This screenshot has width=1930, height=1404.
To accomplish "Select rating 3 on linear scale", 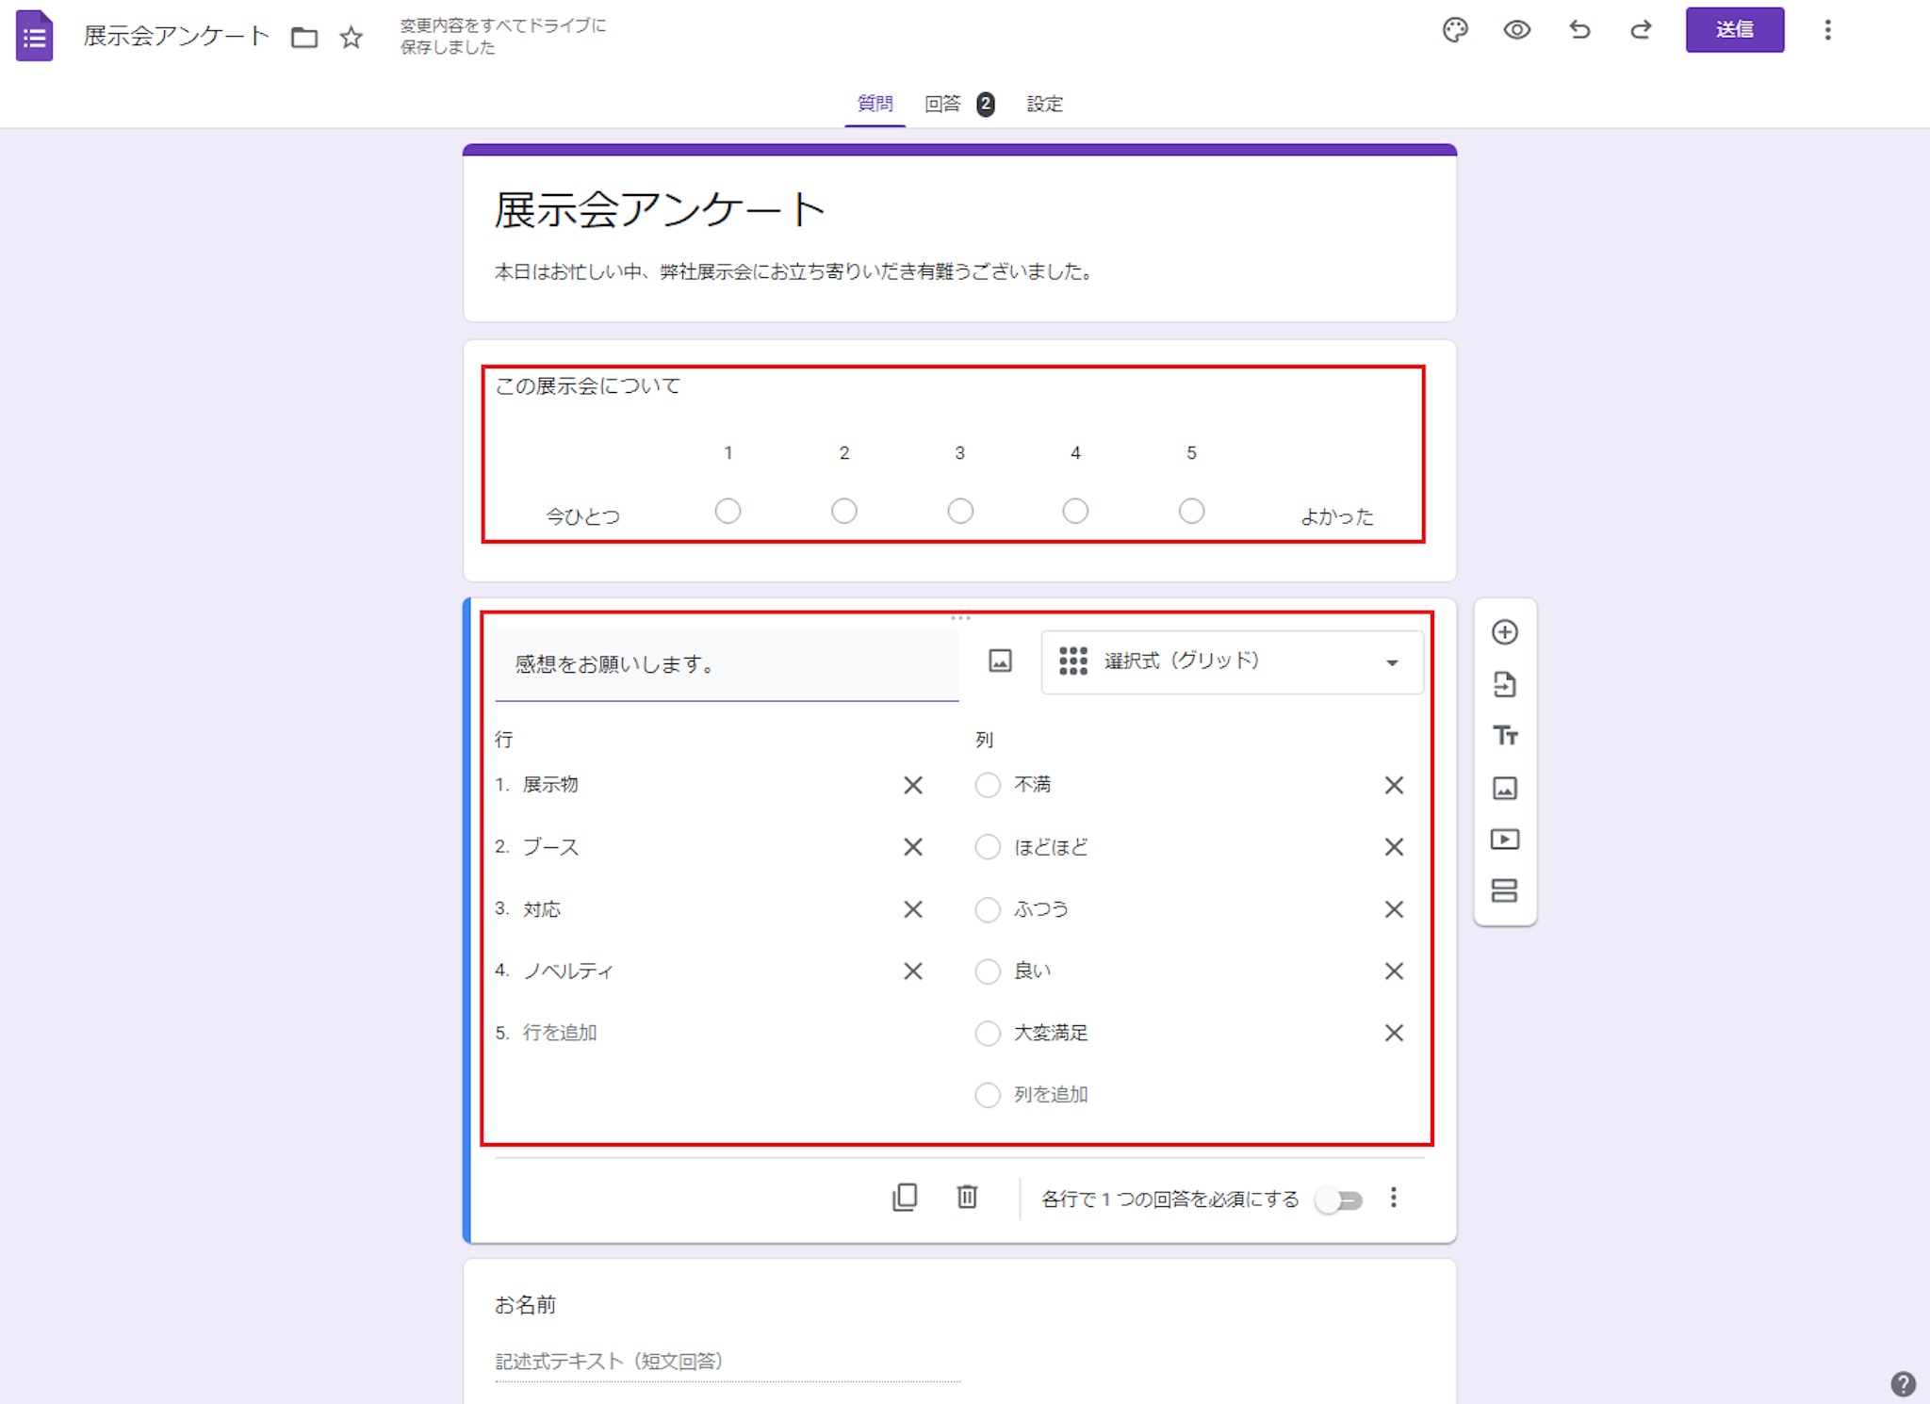I will [959, 511].
